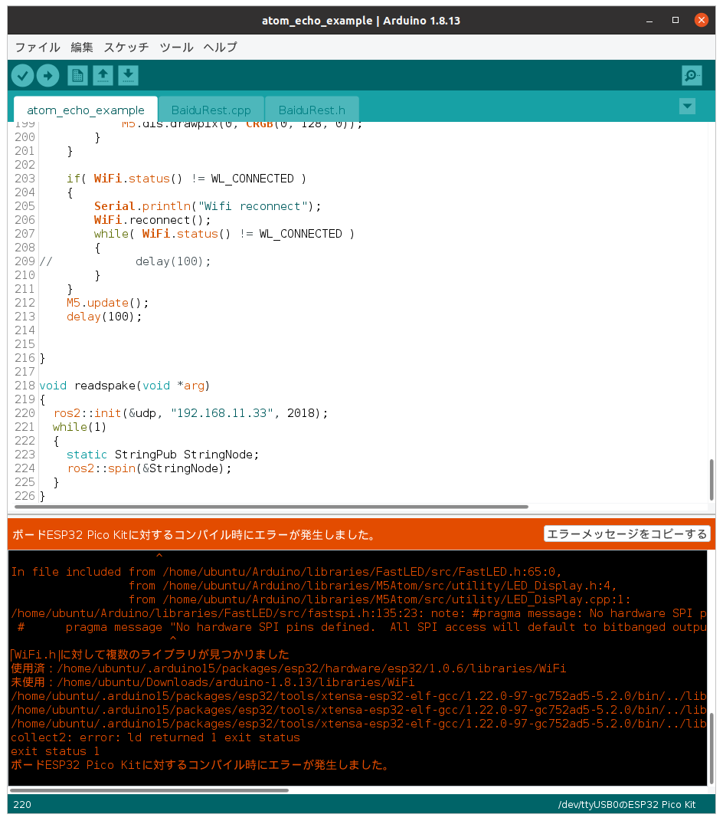Click the fastspi.h pragma note line

click(x=358, y=613)
